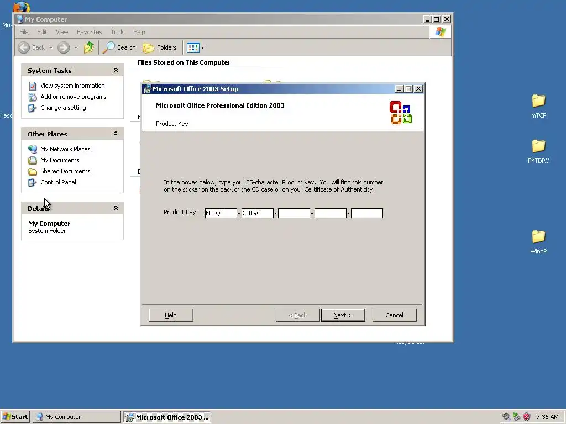Open Control Panel link
The image size is (566, 424).
coord(58,182)
